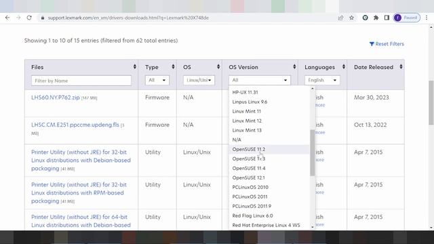Sort table by Type column
The image size is (434, 244).
(x=173, y=66)
